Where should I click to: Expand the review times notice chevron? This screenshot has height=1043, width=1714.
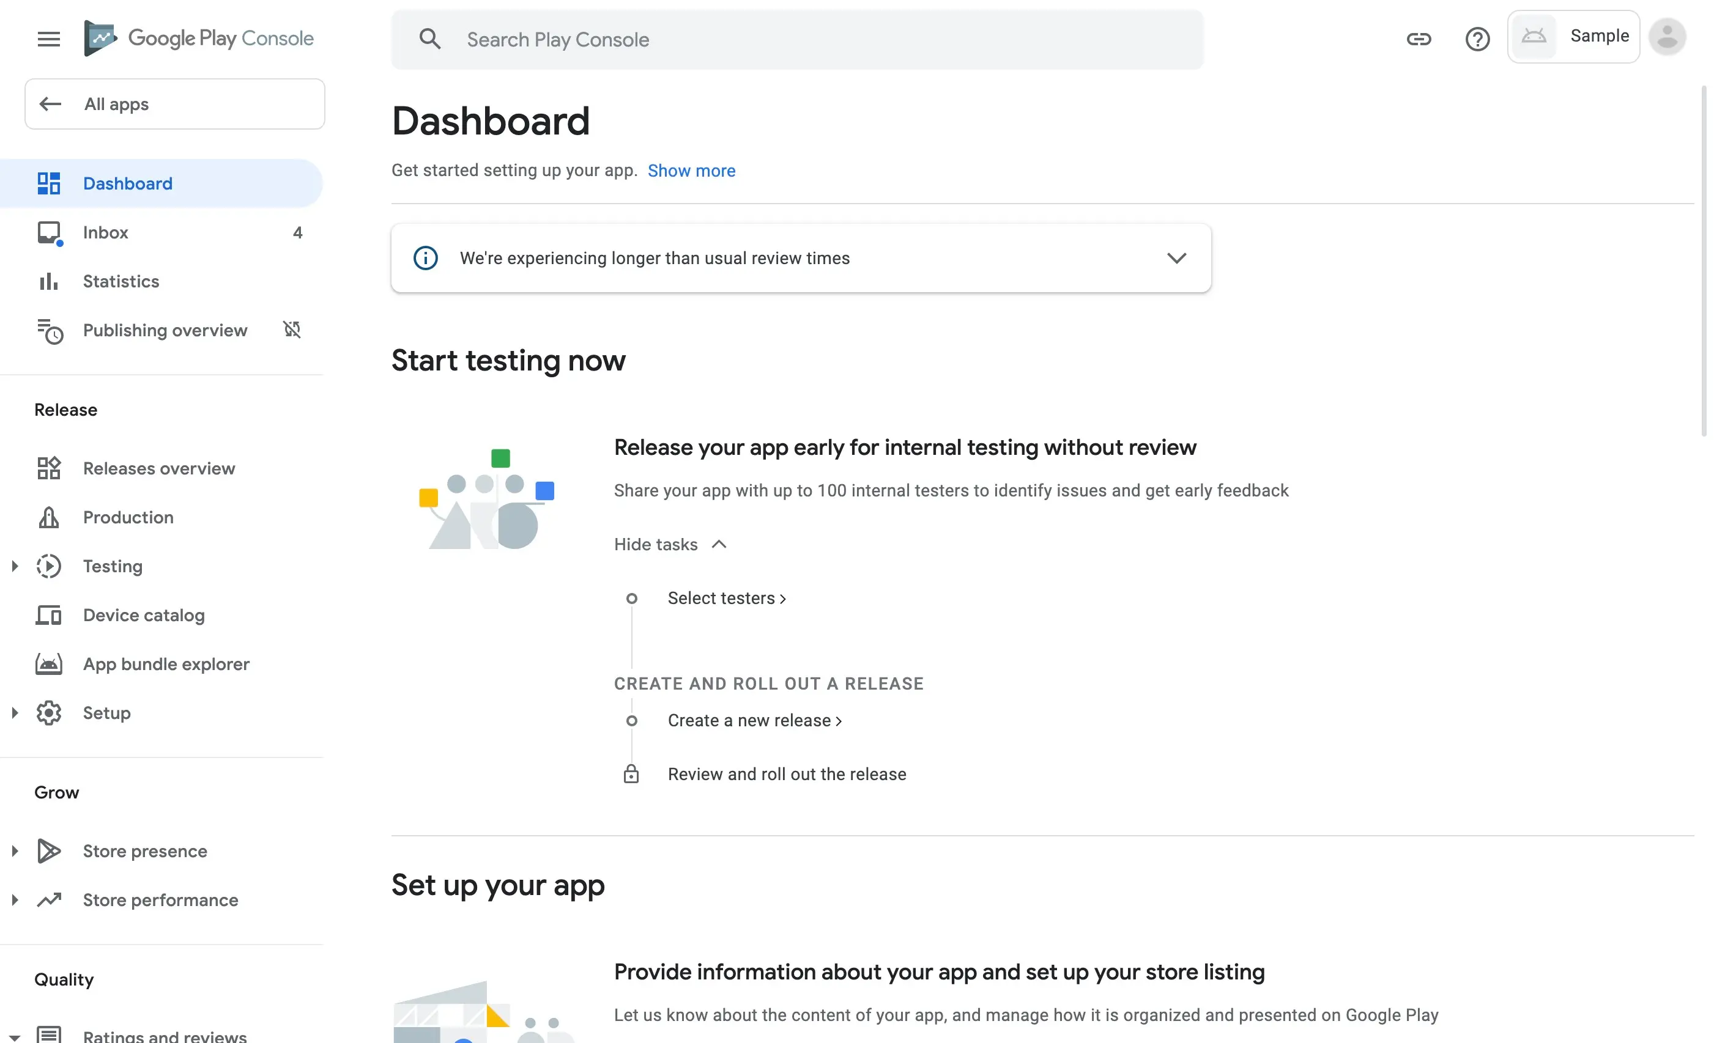(1176, 258)
